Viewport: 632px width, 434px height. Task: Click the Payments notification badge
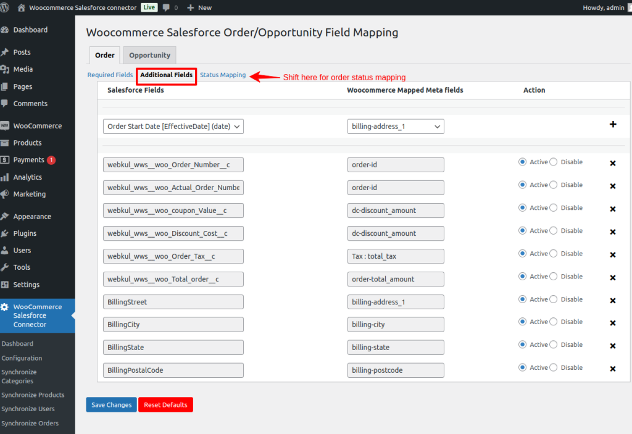tap(51, 160)
